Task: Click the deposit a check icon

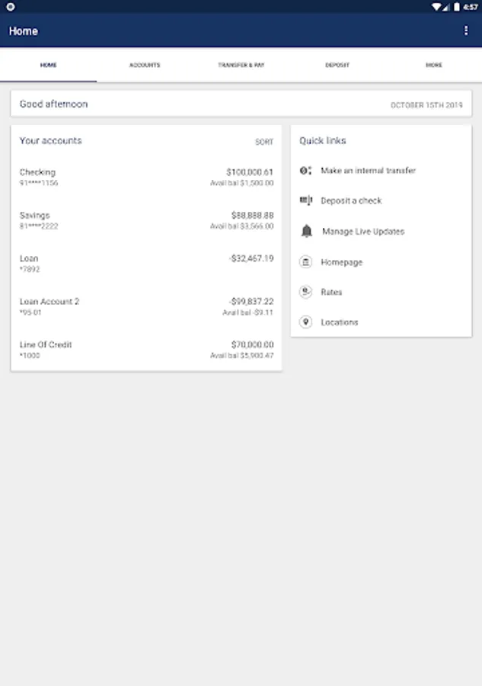Action: click(306, 200)
